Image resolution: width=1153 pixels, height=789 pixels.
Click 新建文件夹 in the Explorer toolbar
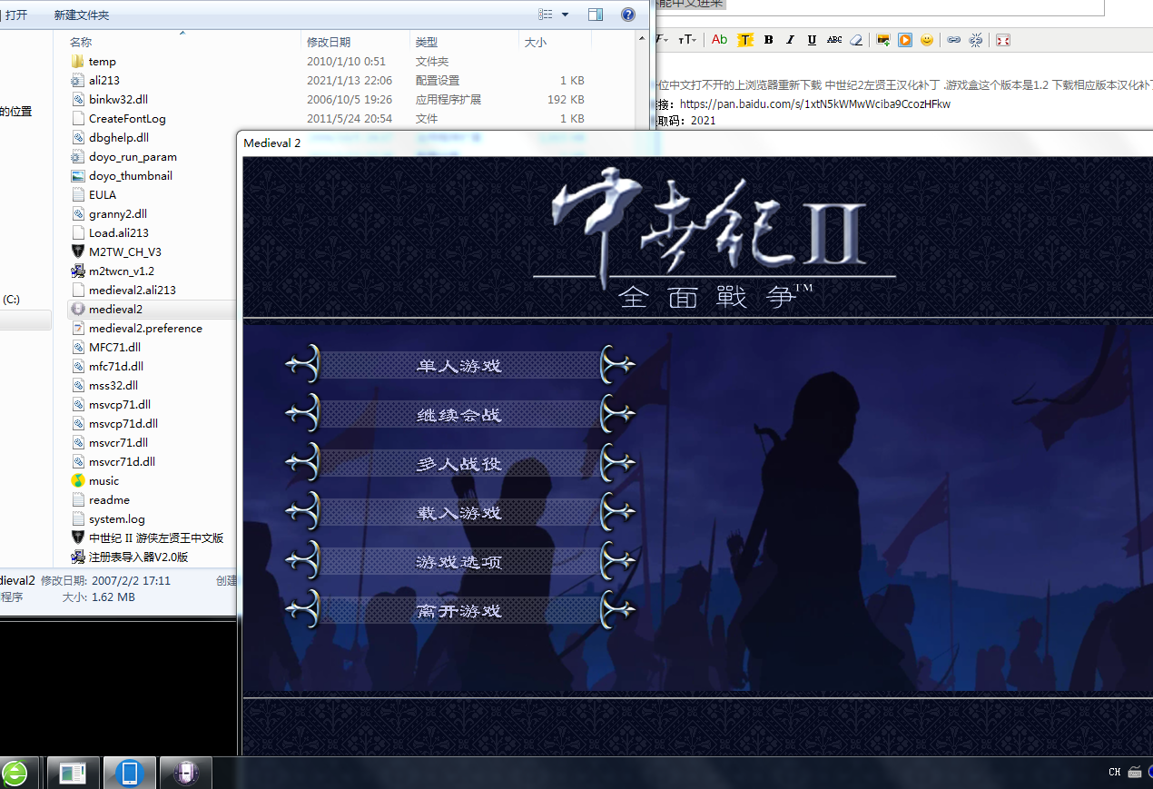(x=82, y=15)
